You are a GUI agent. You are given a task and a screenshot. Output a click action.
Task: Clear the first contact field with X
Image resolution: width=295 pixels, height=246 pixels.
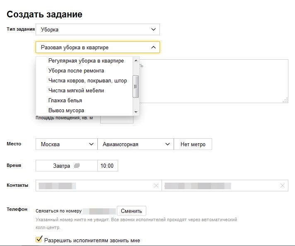(x=156, y=186)
